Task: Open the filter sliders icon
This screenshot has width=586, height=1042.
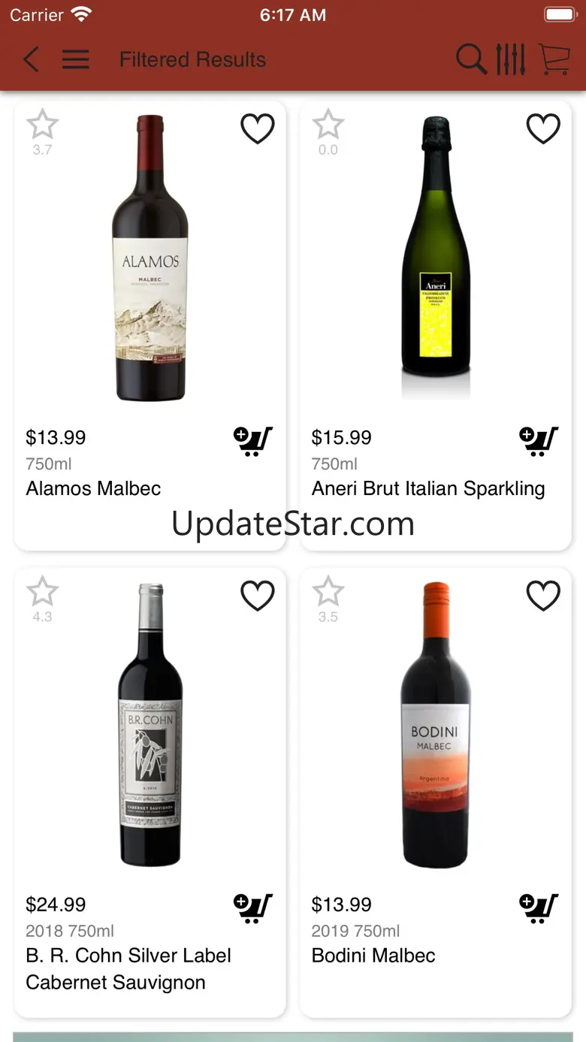Action: (510, 59)
